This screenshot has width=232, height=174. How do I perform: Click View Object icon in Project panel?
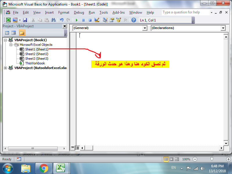point(13,33)
